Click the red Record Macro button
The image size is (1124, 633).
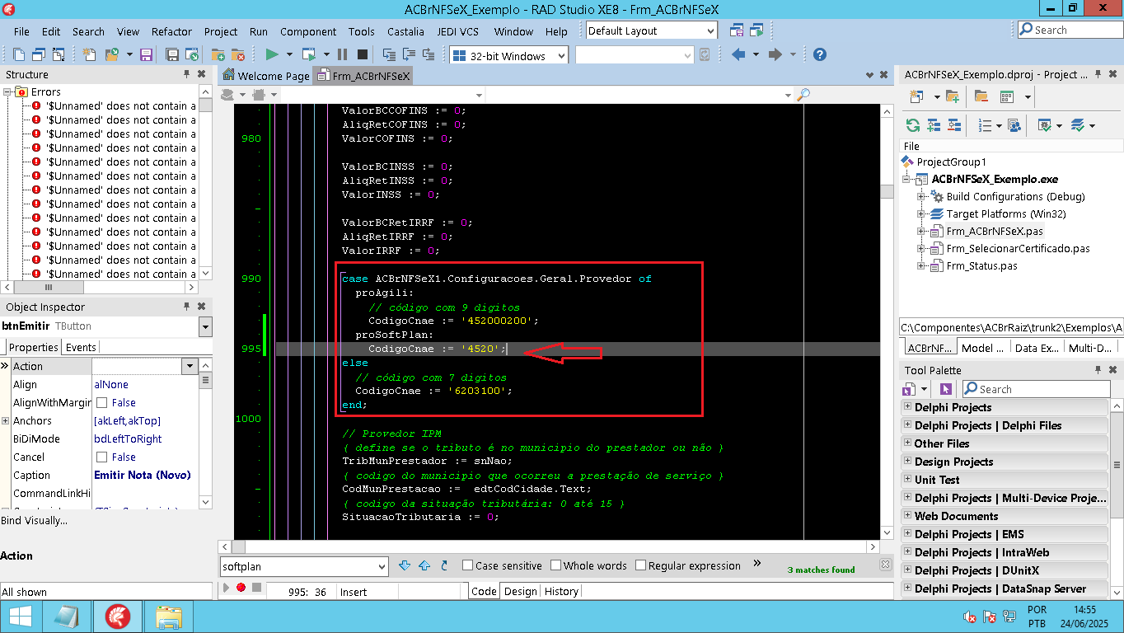click(241, 588)
